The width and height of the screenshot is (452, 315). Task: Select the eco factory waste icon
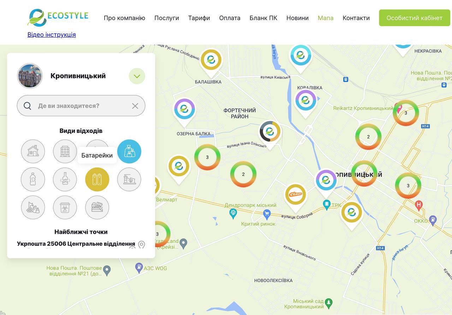(129, 179)
